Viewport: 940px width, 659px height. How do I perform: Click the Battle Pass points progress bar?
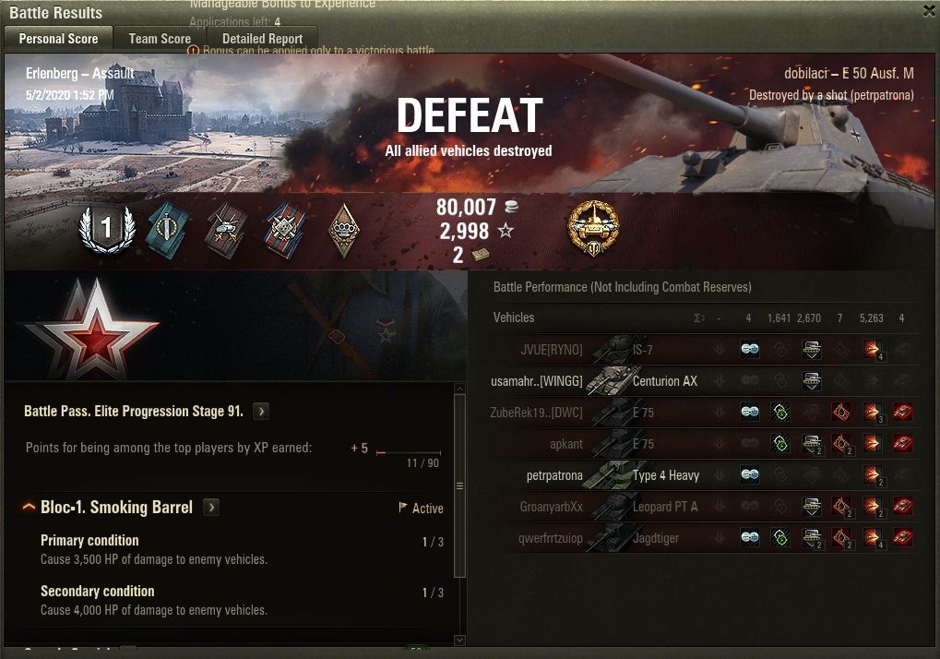tap(409, 453)
